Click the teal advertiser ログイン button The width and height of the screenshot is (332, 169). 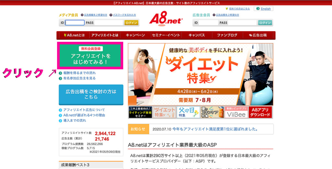click(265, 23)
